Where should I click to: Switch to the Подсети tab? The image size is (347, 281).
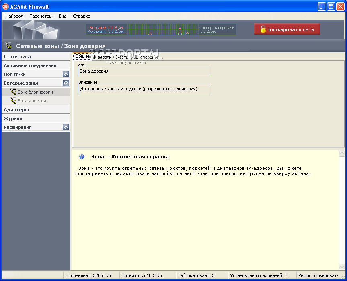[x=103, y=57]
